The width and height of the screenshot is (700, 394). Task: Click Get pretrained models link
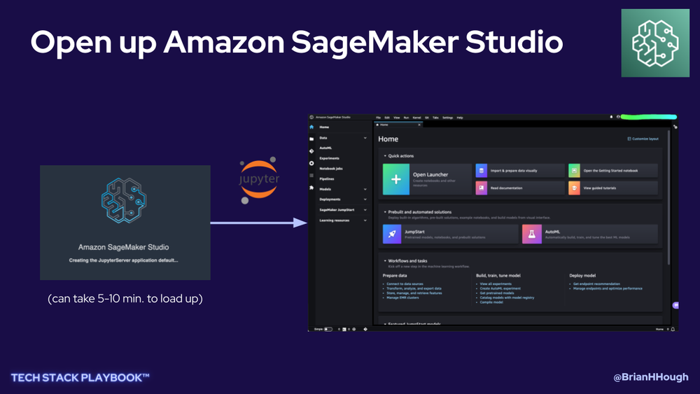tap(497, 293)
